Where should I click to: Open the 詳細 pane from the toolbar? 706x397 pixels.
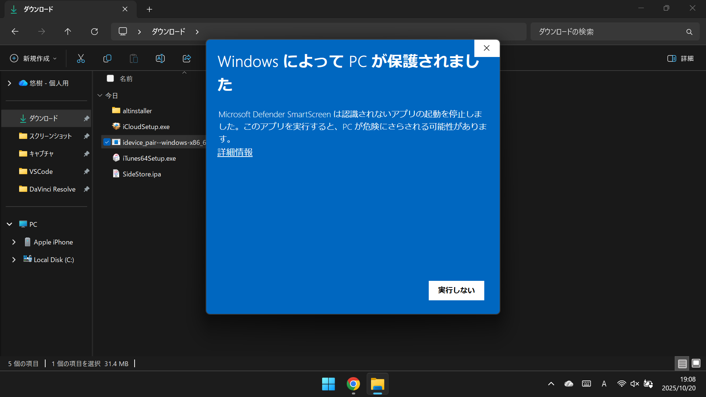[x=680, y=58]
